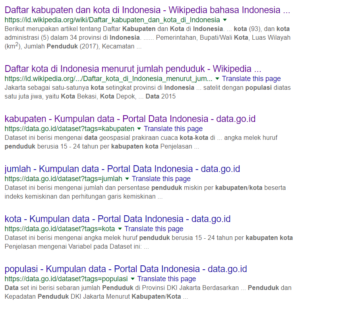The height and width of the screenshot is (311, 348).
Task: Click the URL https://data.go.id/dataset?tags=kabupaten
Action: pyautogui.click(x=70, y=129)
